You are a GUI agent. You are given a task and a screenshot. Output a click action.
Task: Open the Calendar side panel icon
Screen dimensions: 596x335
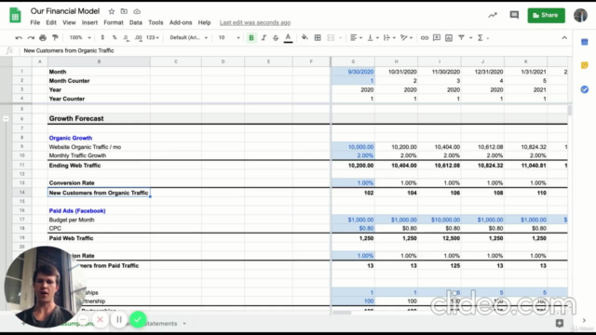click(x=585, y=42)
